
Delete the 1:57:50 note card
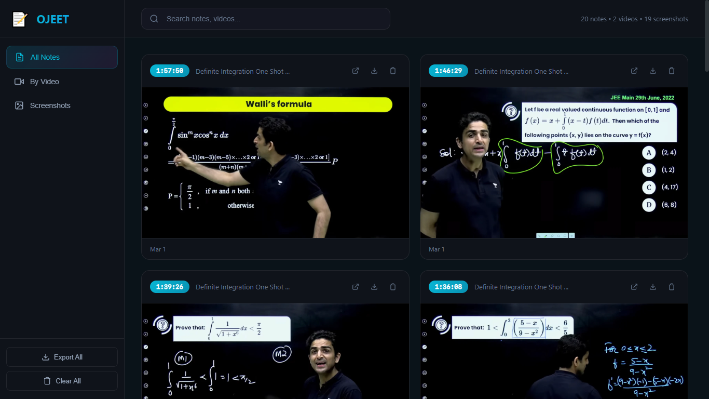pos(393,71)
